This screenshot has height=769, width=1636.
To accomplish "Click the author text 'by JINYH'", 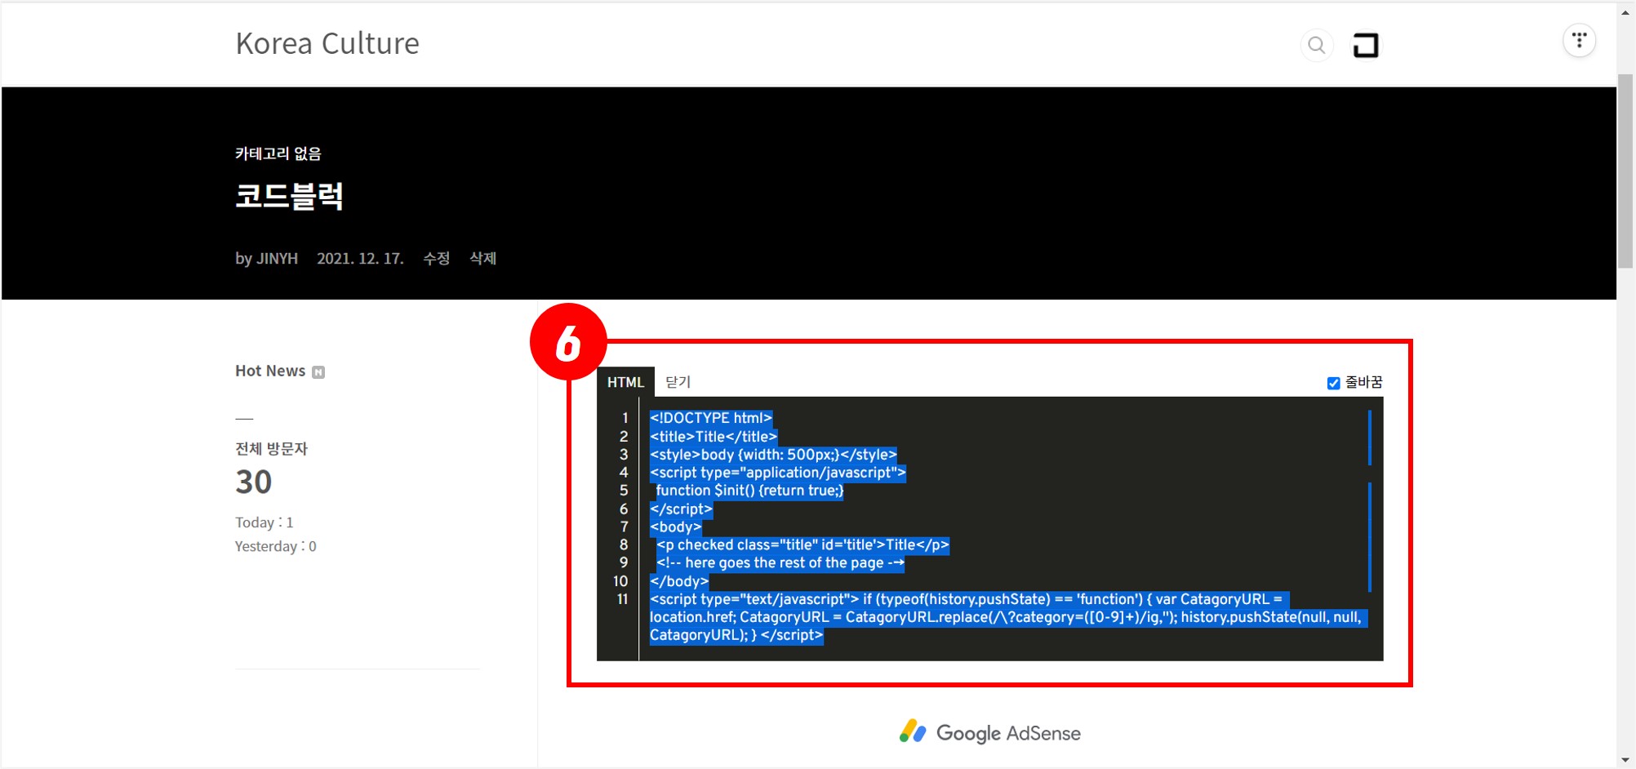I will (x=267, y=258).
